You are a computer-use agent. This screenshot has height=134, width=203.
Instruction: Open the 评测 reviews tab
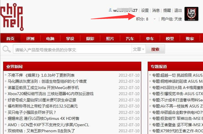click(30, 38)
